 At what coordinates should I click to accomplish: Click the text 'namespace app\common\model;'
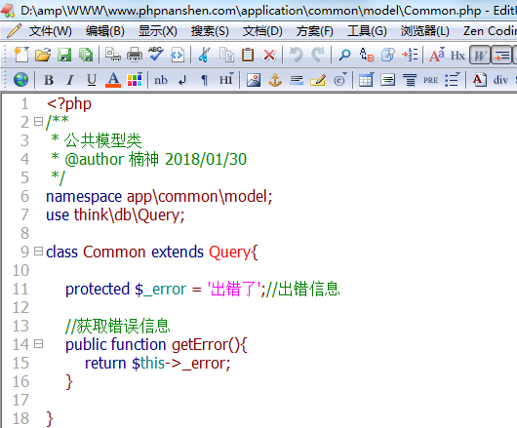pyautogui.click(x=159, y=197)
